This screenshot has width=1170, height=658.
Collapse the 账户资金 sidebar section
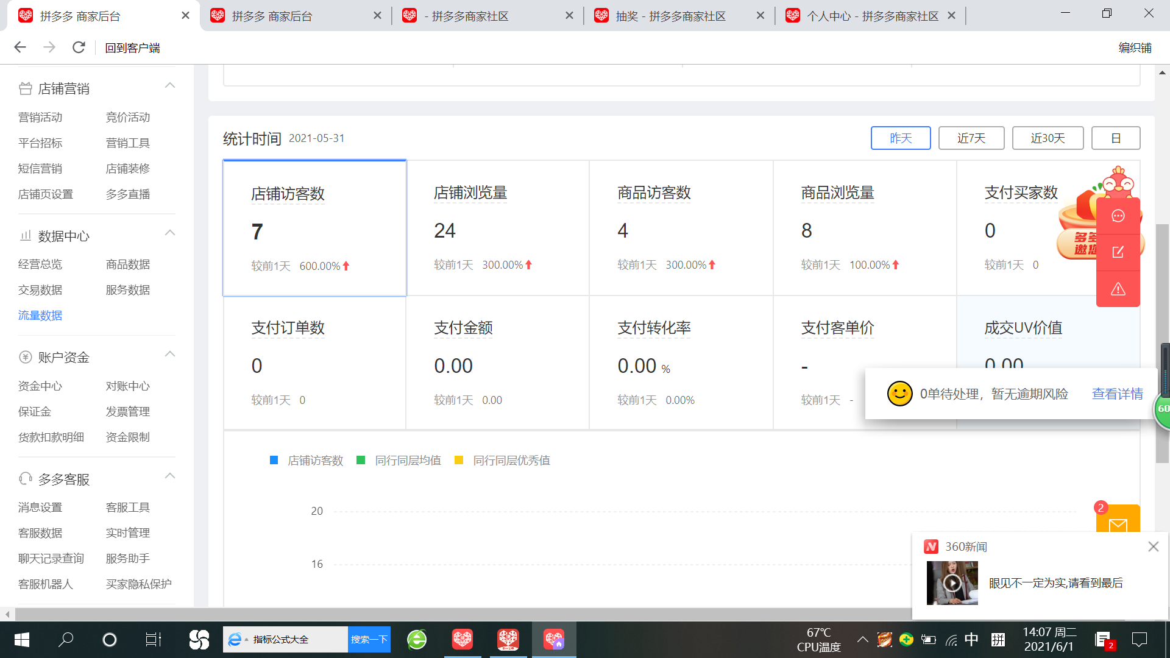click(x=170, y=354)
